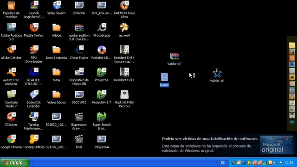Open the trash icon in side dock

click(292, 116)
